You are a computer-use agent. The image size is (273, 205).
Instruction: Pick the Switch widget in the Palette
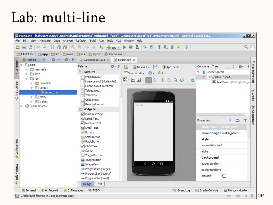point(87,151)
